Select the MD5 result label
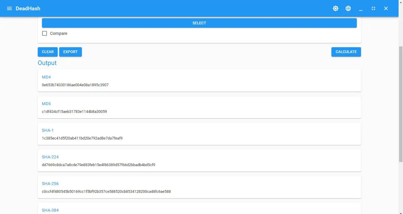 pos(46,104)
